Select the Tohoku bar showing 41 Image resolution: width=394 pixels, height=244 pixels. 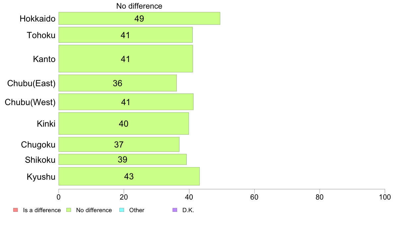[x=125, y=35]
